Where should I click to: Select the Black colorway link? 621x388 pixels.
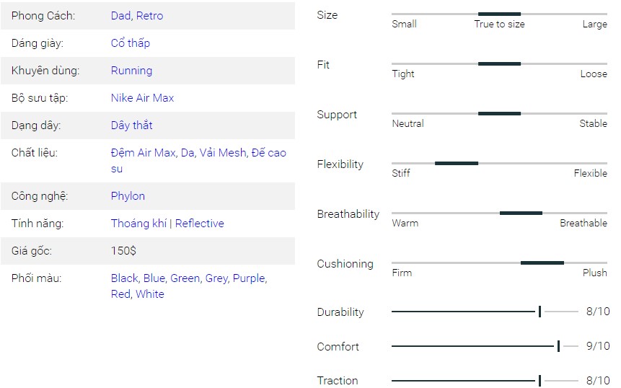pos(125,278)
